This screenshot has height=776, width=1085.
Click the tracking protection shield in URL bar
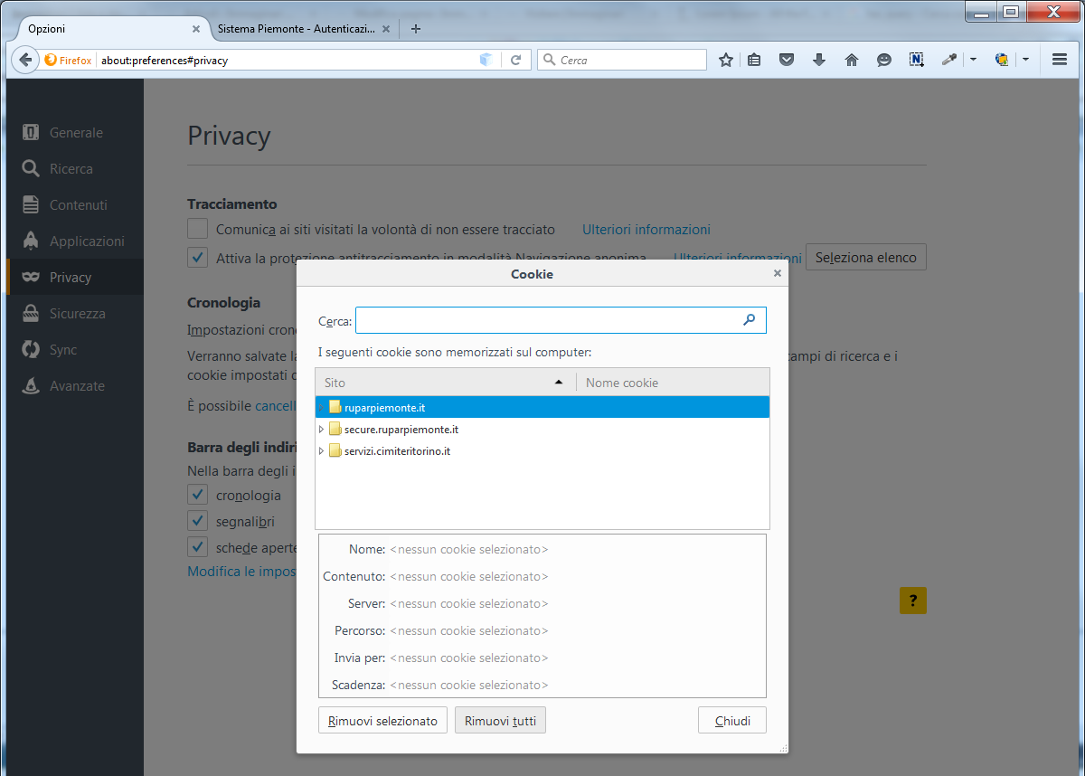tap(486, 60)
